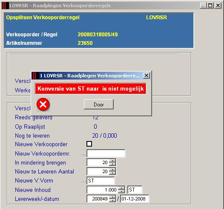The height and width of the screenshot is (209, 224).
Task: Click the Door button in error dialog
Action: [99, 104]
